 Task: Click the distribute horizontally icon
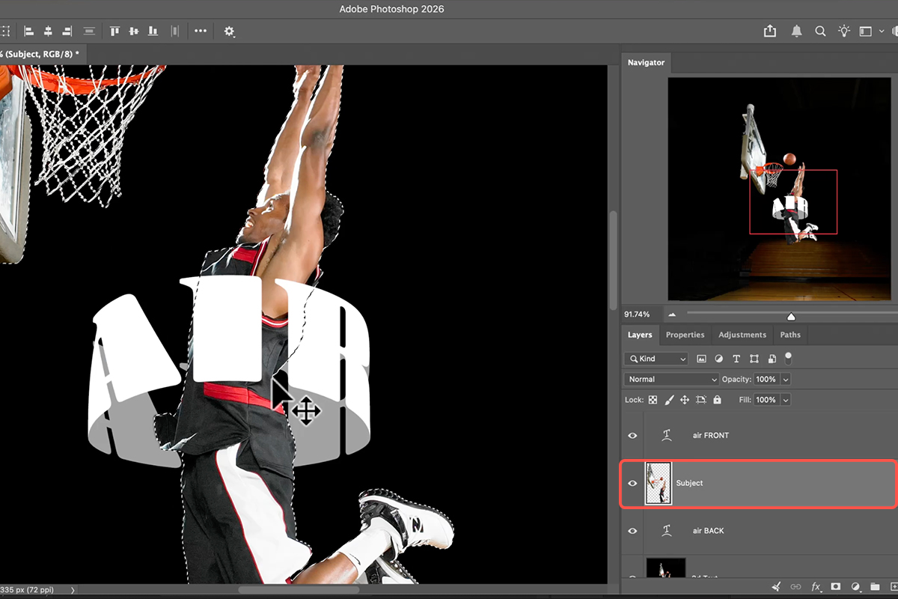coord(175,31)
